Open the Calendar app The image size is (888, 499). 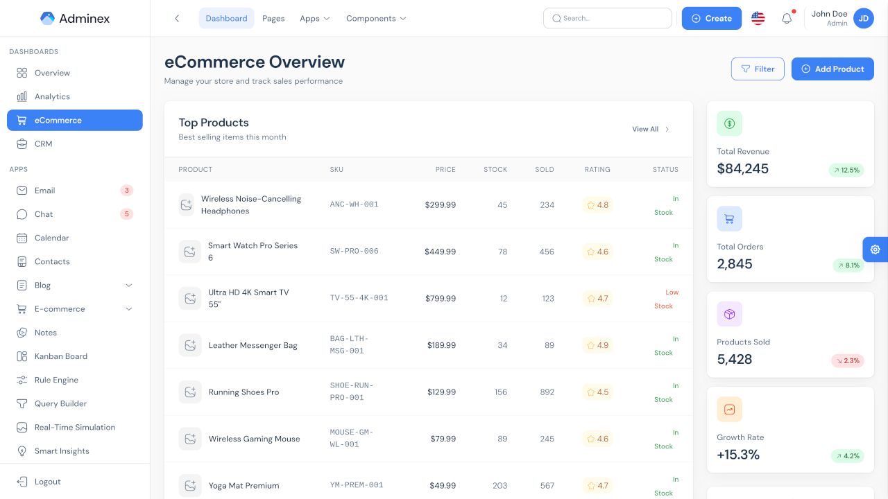point(75,238)
